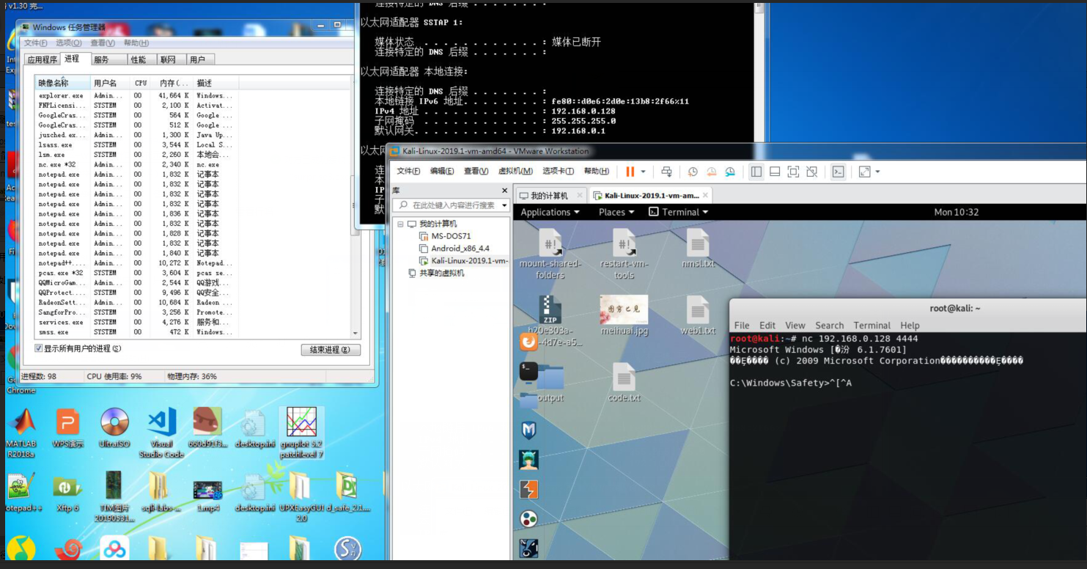Toggle the VMware library sidebar view icon
The height and width of the screenshot is (569, 1087).
(756, 172)
